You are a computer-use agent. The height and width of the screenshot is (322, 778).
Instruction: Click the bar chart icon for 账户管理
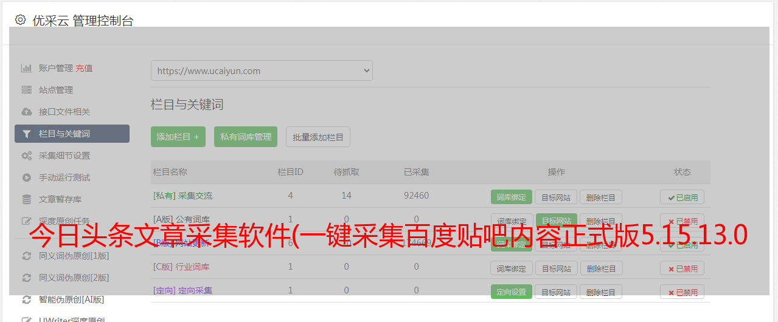point(26,68)
